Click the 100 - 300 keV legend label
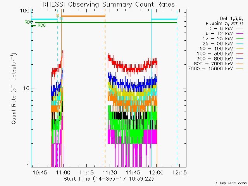 pos(215,53)
